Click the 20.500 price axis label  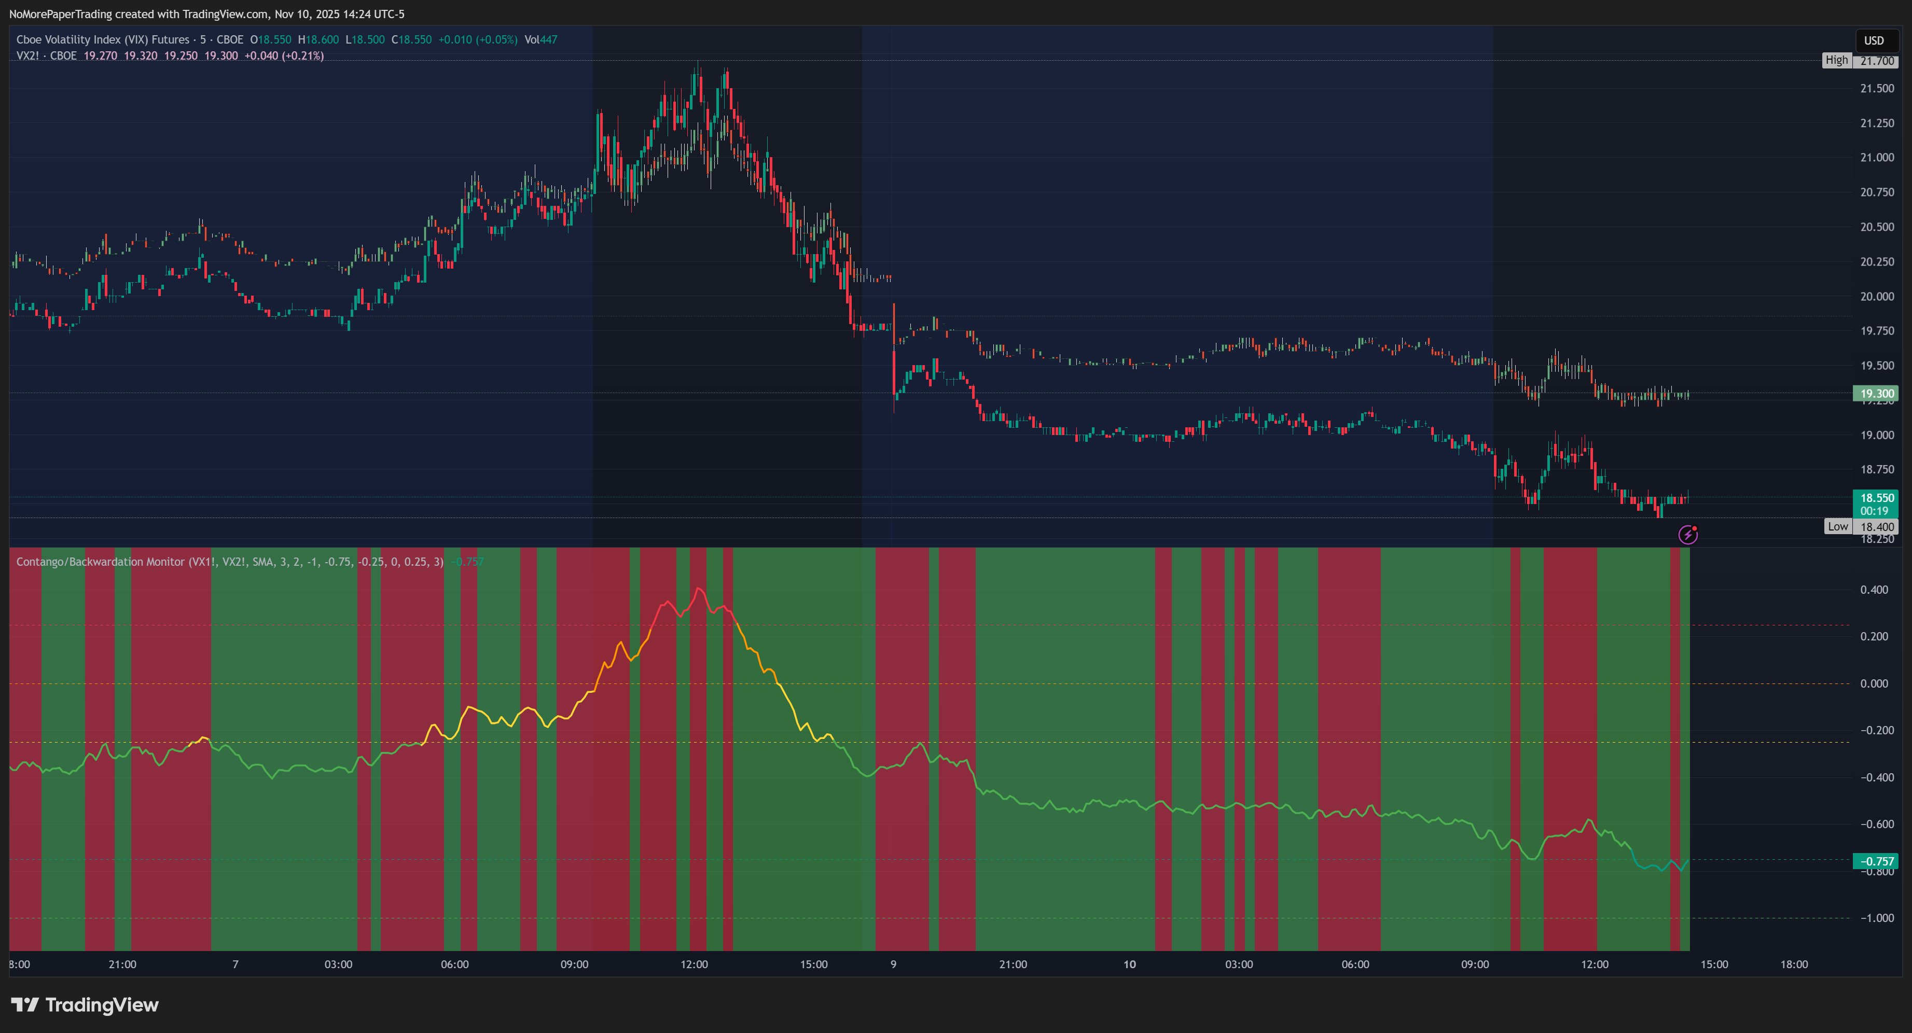coord(1877,227)
